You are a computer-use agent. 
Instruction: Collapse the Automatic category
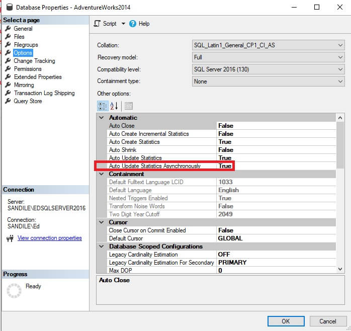pos(102,118)
